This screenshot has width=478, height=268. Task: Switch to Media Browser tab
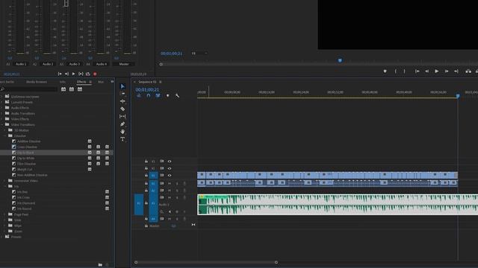(37, 82)
